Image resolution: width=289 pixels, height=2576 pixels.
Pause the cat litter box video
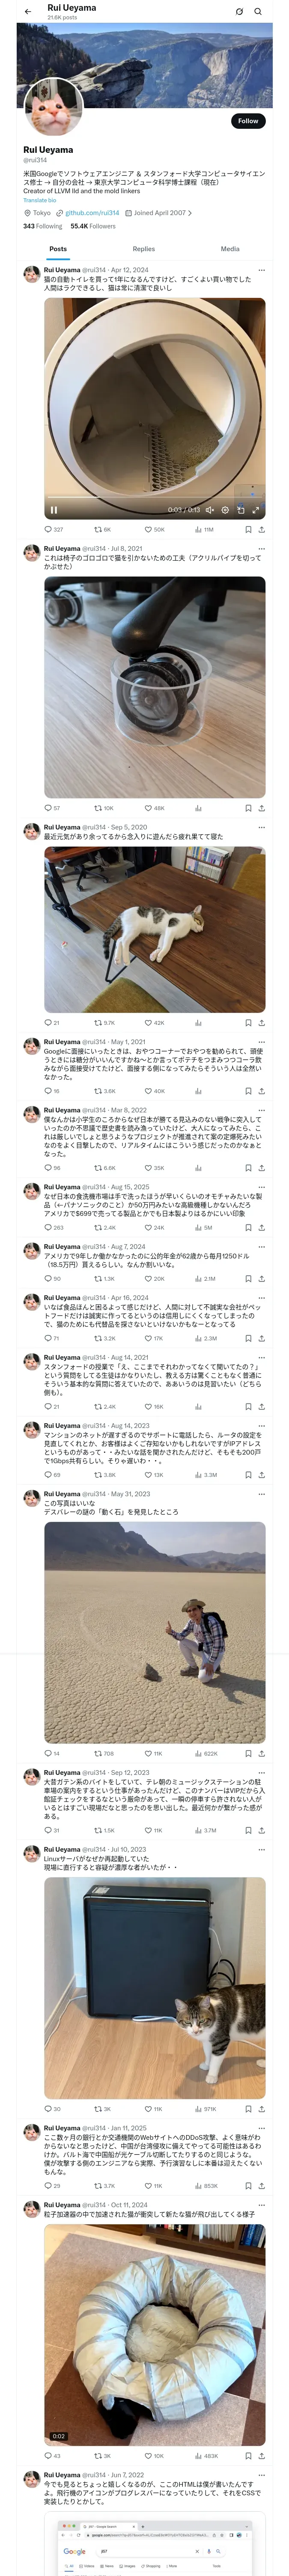pyautogui.click(x=54, y=509)
